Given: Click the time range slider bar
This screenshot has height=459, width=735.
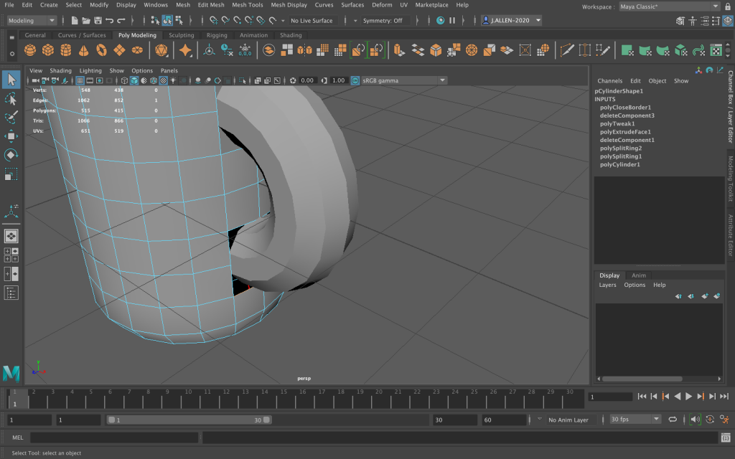Looking at the screenshot, I should pos(189,420).
